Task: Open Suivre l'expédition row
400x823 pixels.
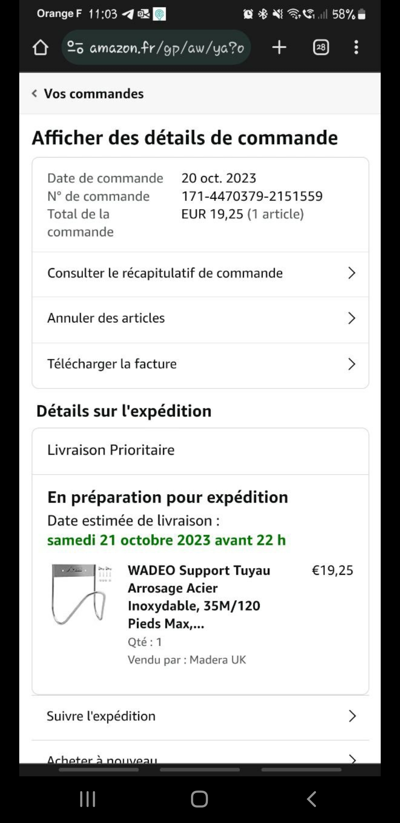Action: tap(200, 716)
